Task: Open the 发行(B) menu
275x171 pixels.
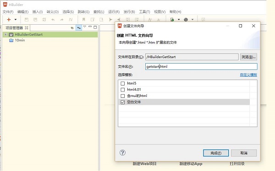Action: coord(129,12)
